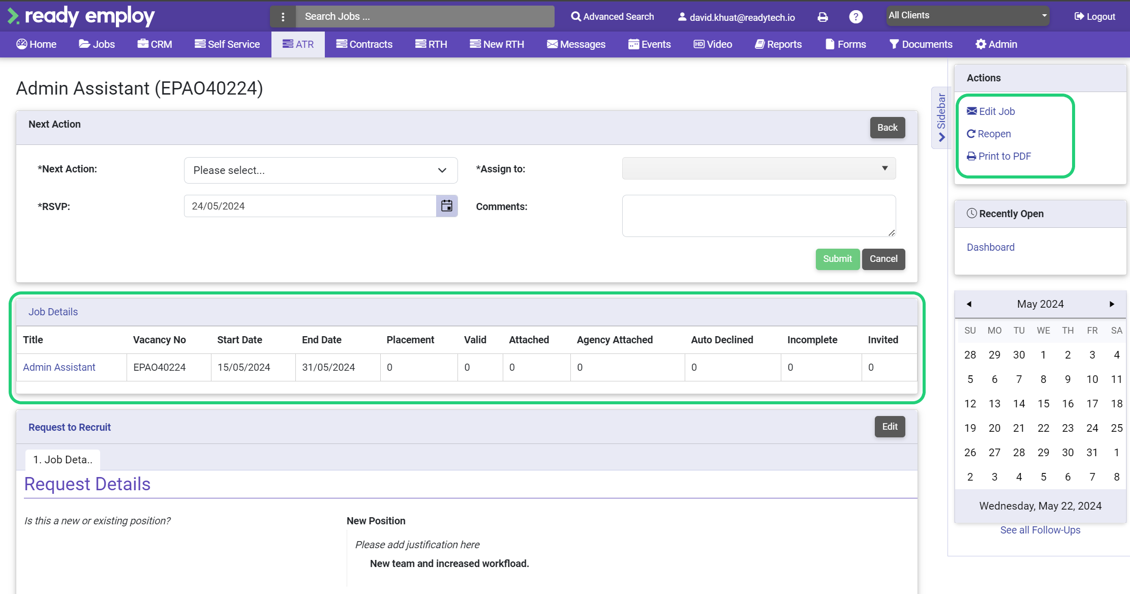Screen dimensions: 1130x594
Task: Open the Forms menu
Action: coord(846,44)
